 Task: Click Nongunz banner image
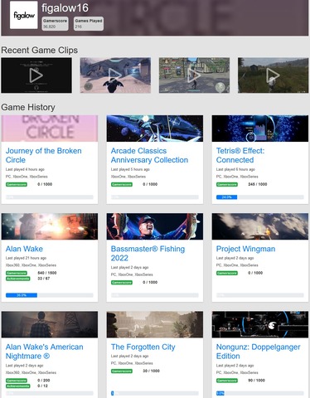pyautogui.click(x=260, y=324)
